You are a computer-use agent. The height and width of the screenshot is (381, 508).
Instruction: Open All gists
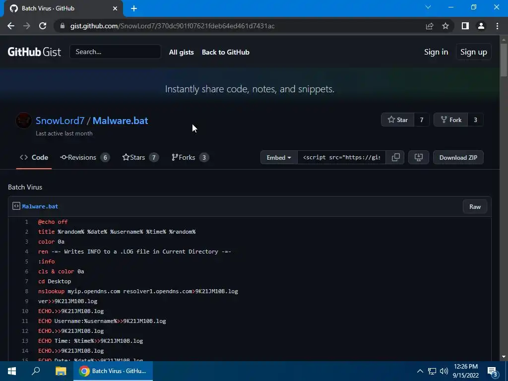point(182,52)
